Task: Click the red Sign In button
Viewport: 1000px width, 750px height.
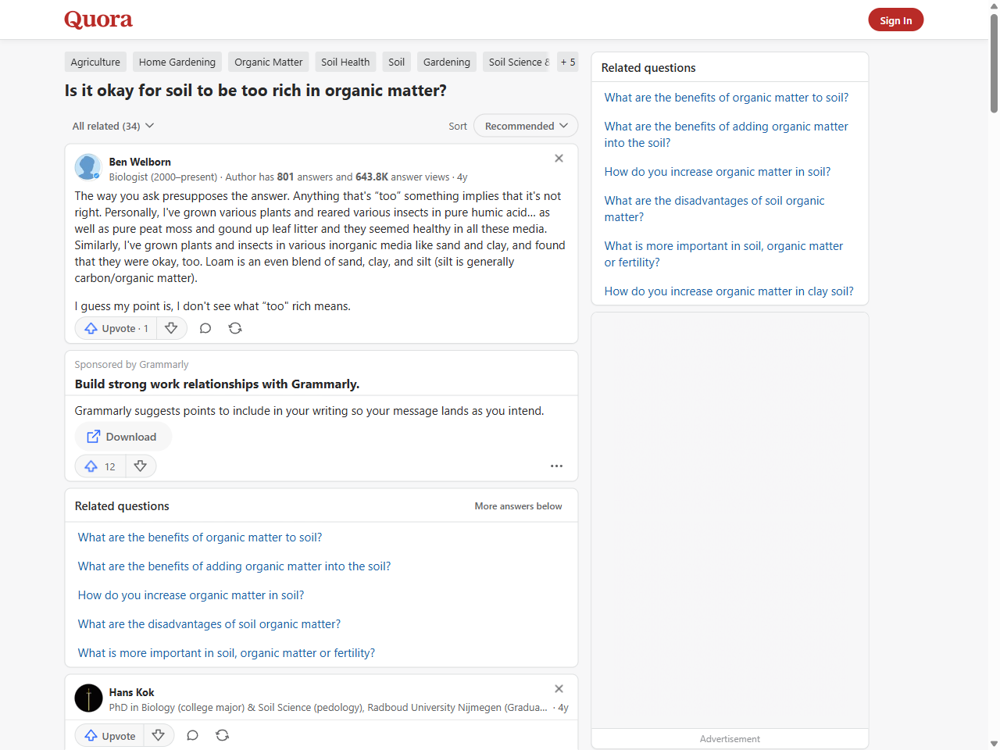Action: (895, 20)
